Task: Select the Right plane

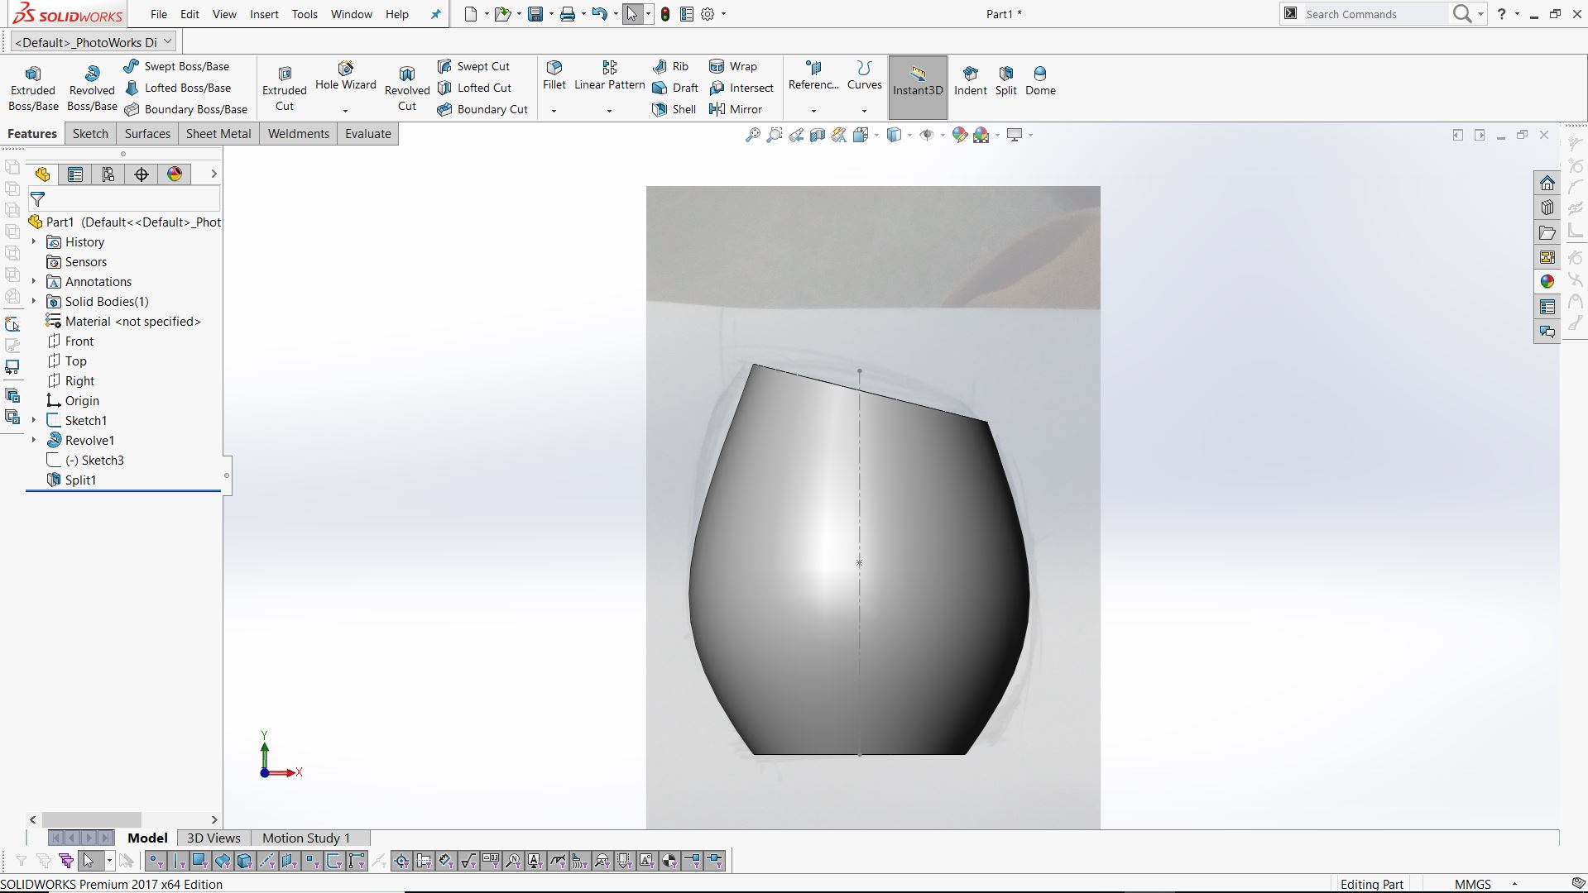Action: [71, 381]
